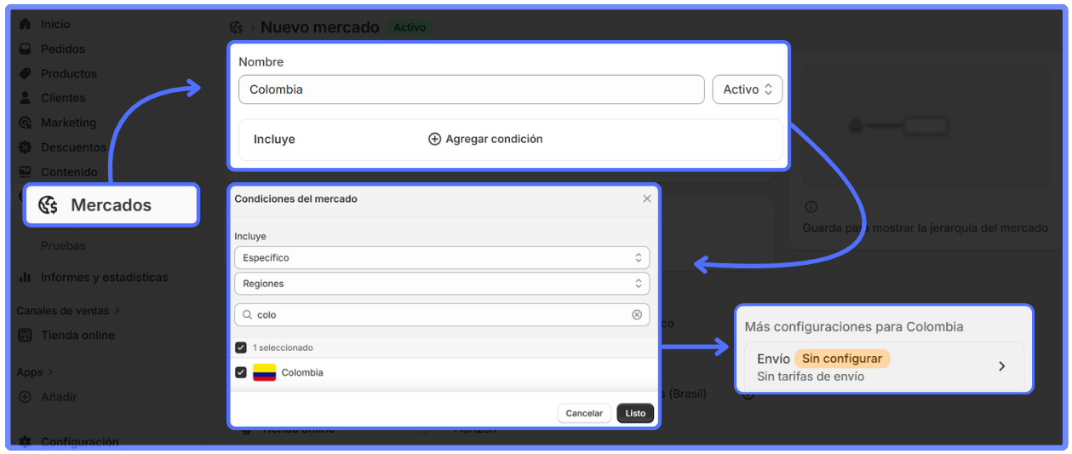
Task: Click the Nombre field containing Colombia
Action: pos(471,89)
